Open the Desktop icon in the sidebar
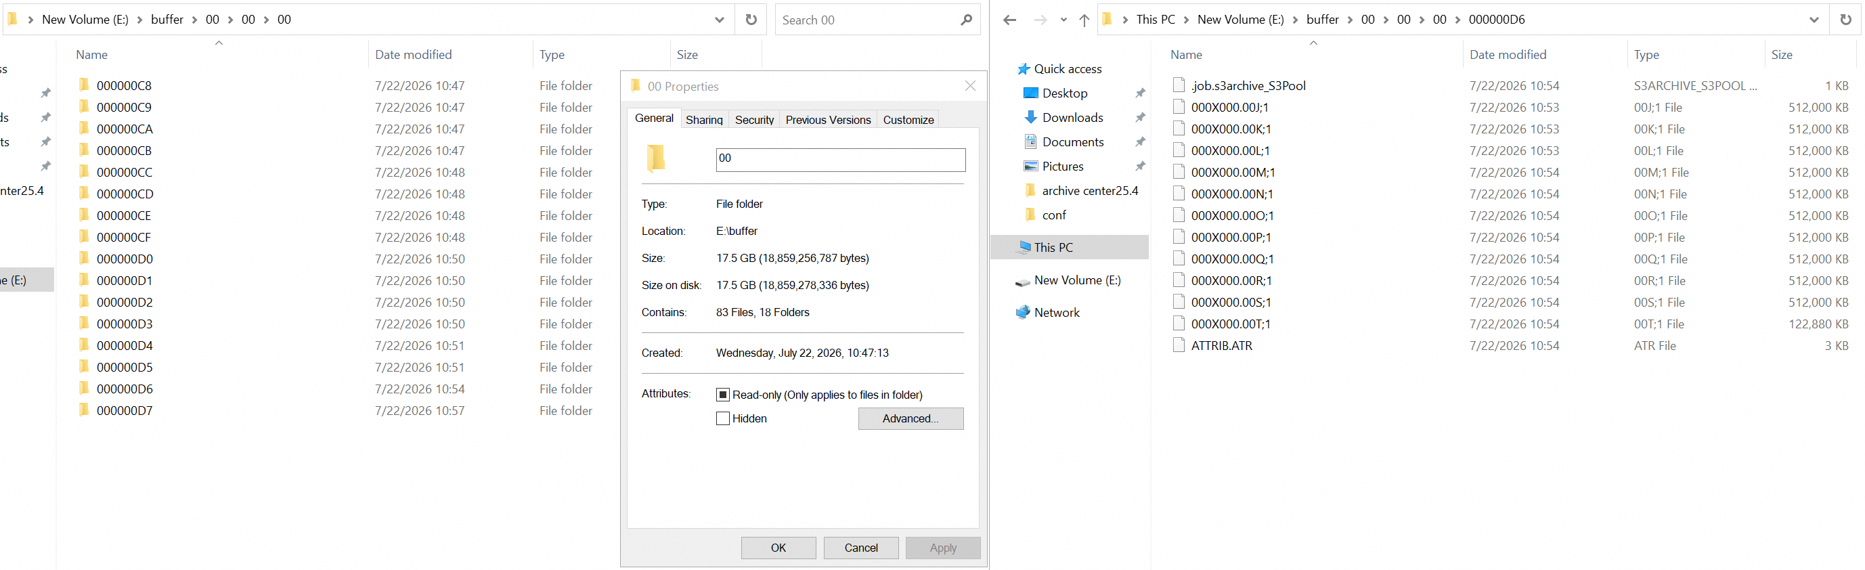This screenshot has height=570, width=1865. pos(1030,93)
